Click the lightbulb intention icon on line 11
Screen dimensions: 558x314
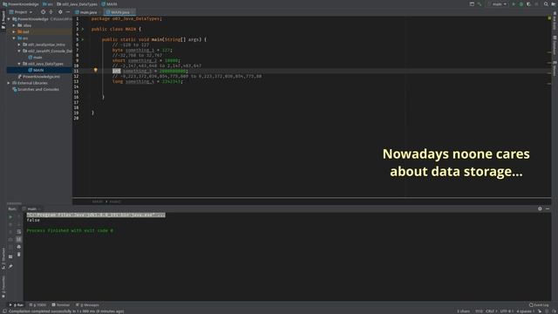pyautogui.click(x=95, y=71)
